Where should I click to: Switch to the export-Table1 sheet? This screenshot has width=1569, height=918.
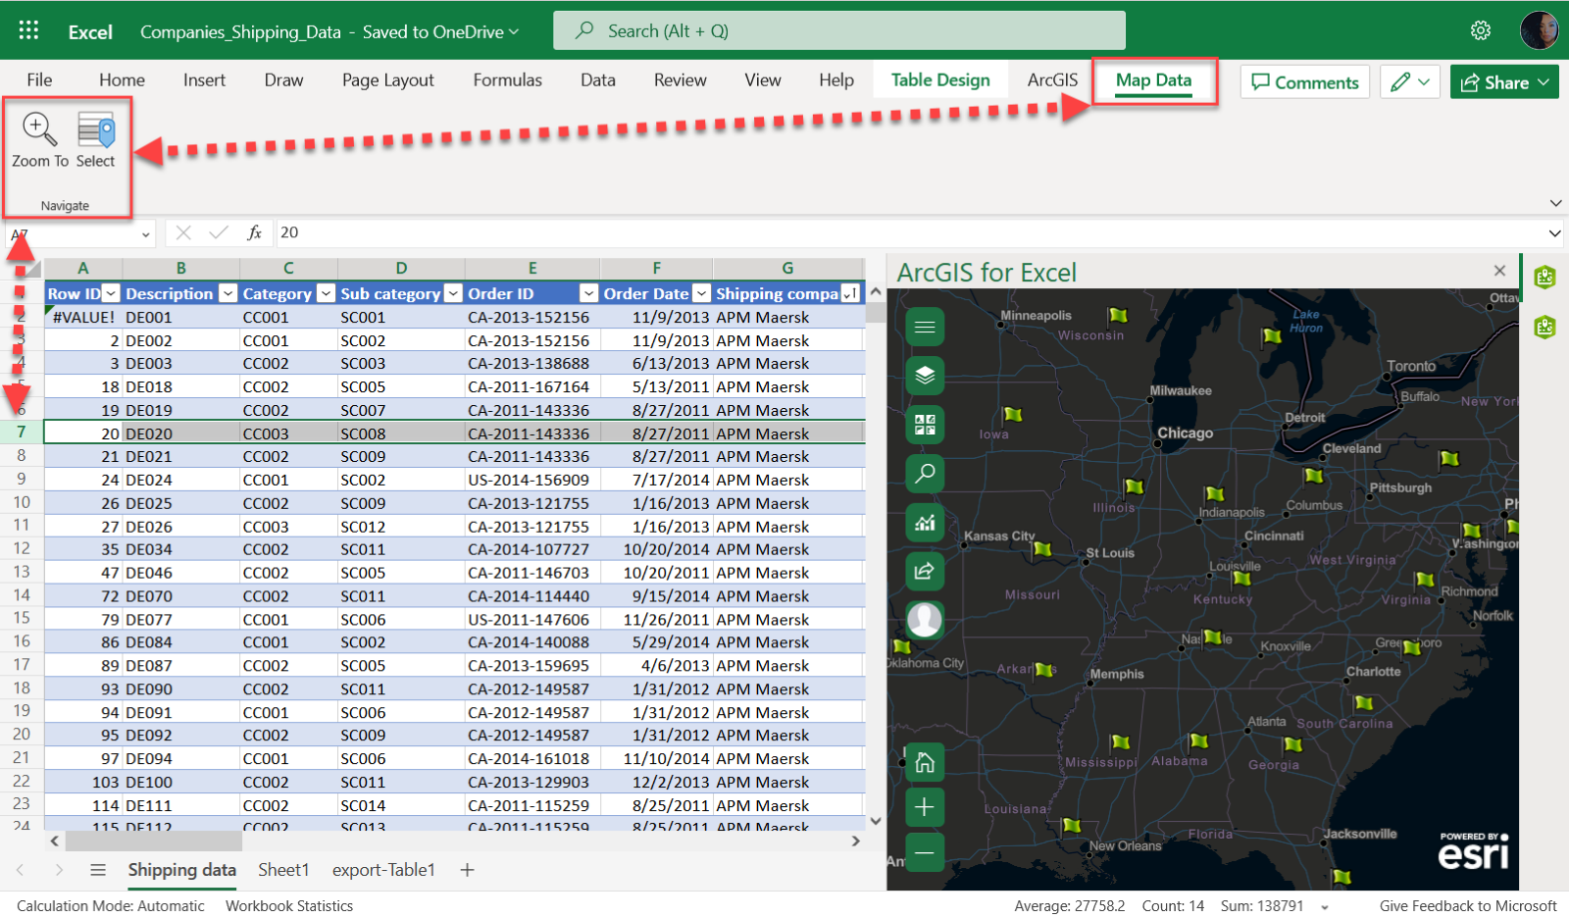point(383,870)
